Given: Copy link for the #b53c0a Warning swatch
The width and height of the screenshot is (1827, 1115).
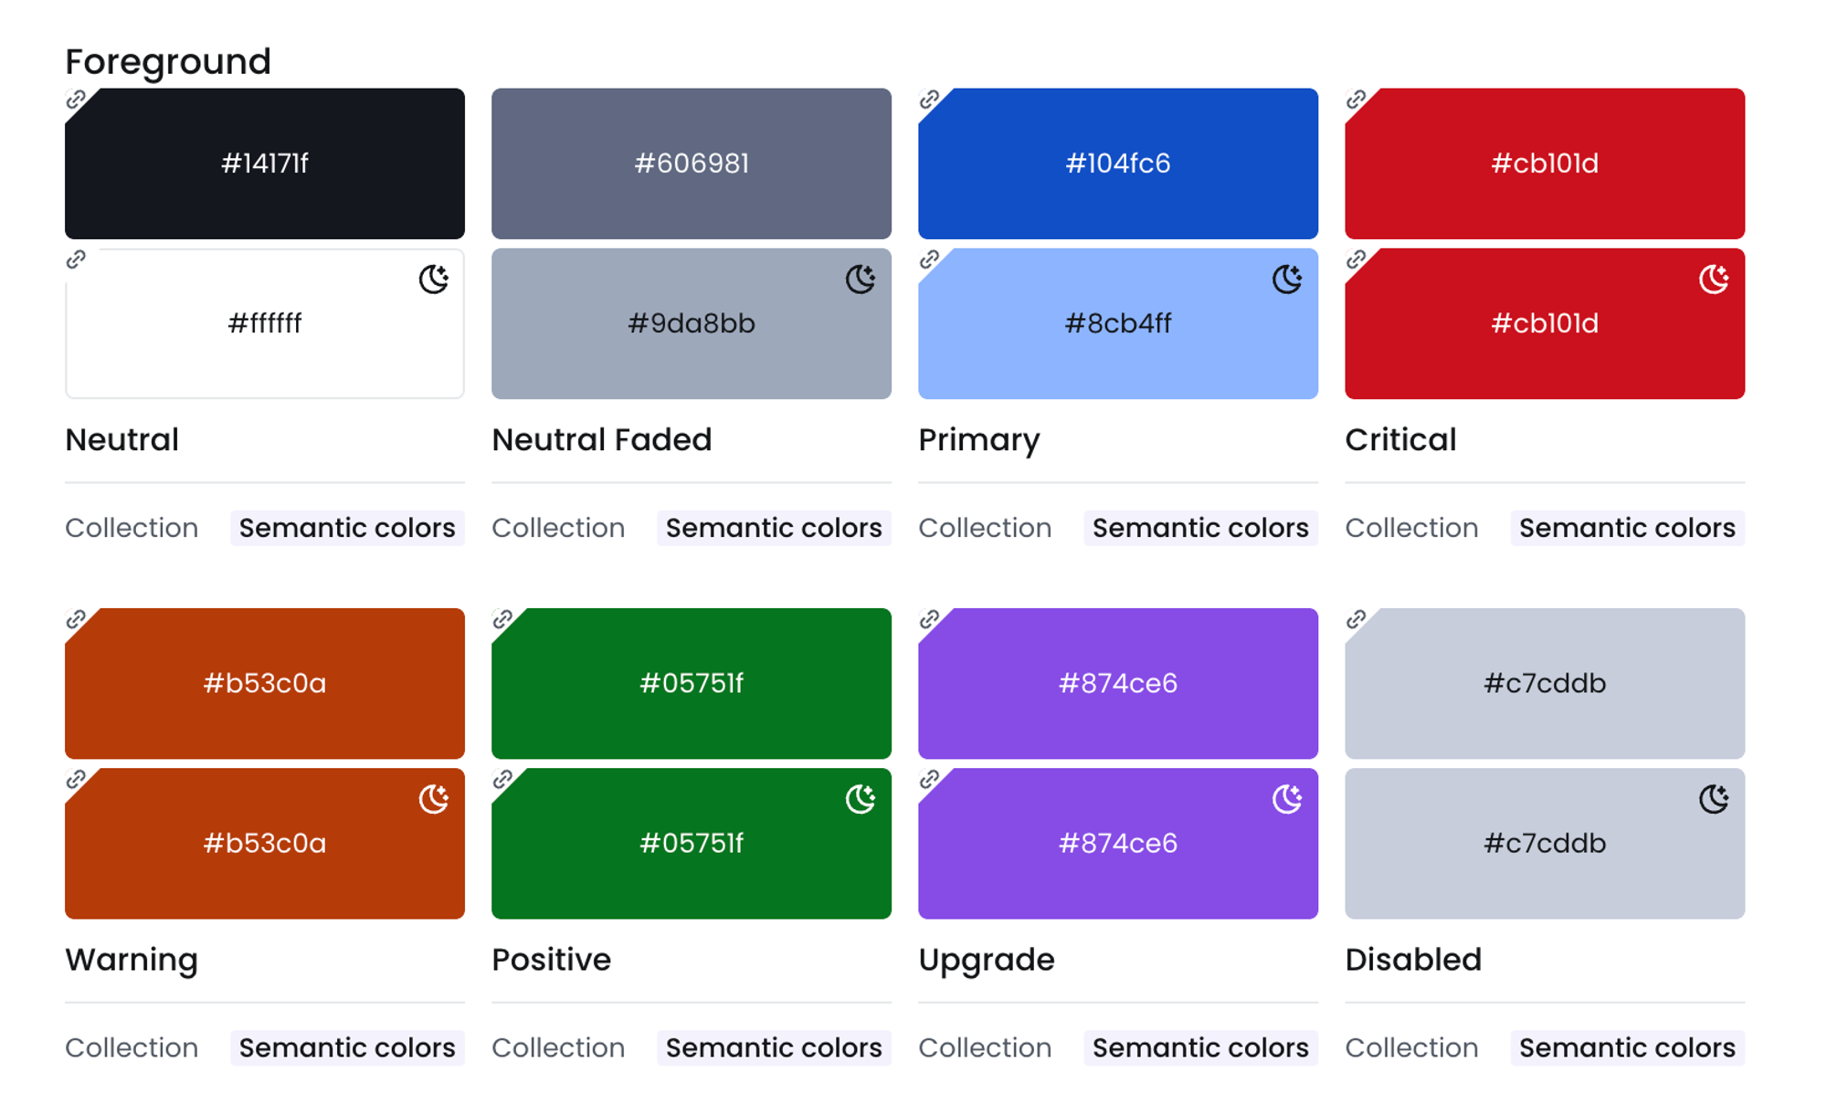Looking at the screenshot, I should [x=76, y=620].
